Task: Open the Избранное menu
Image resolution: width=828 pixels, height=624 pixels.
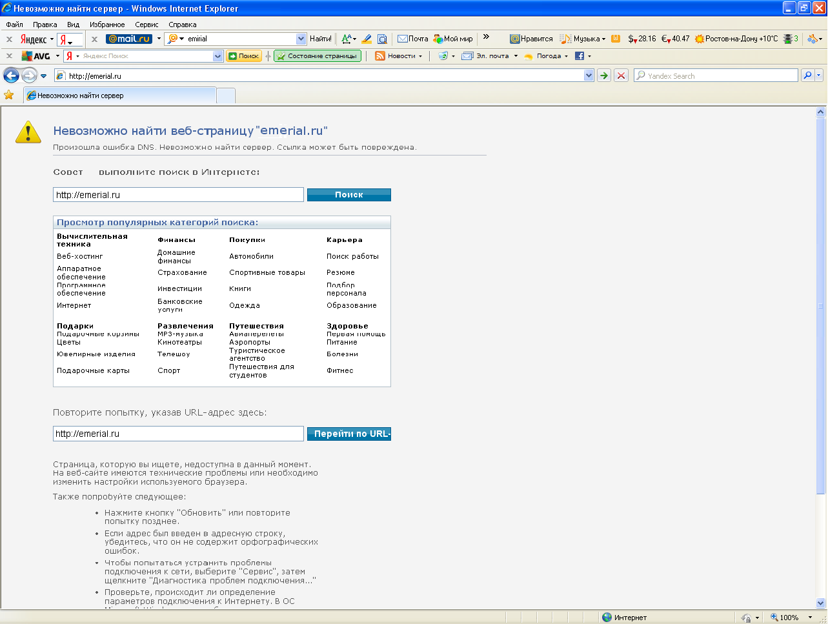Action: [107, 25]
